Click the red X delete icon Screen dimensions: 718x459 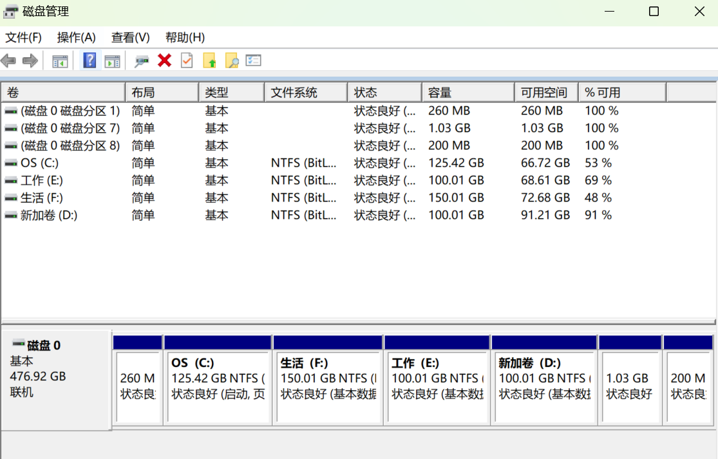[x=164, y=61]
